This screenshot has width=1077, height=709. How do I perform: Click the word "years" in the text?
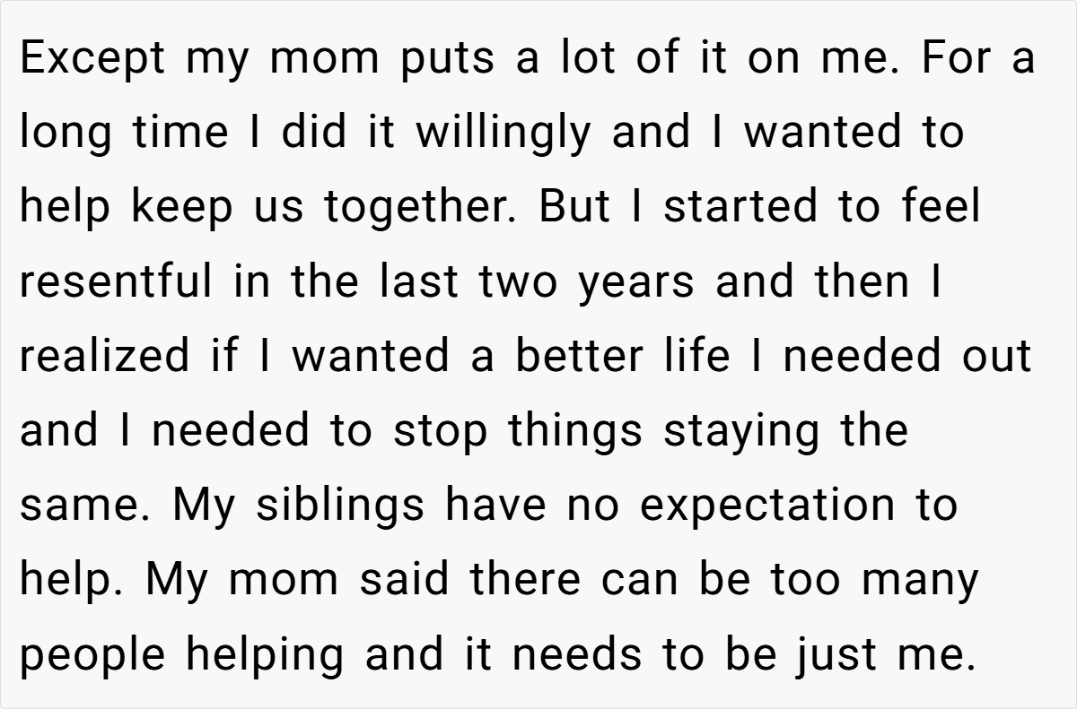(x=635, y=283)
